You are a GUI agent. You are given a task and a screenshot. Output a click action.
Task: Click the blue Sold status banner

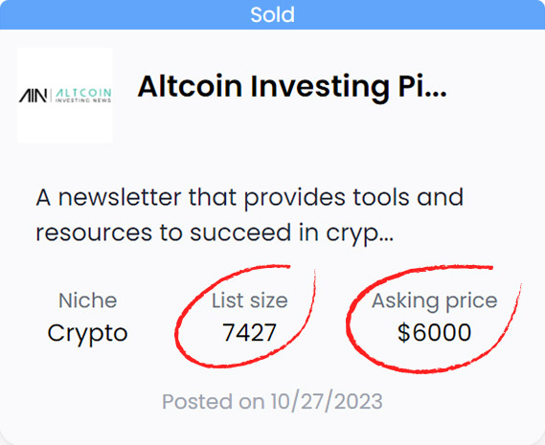click(x=272, y=14)
